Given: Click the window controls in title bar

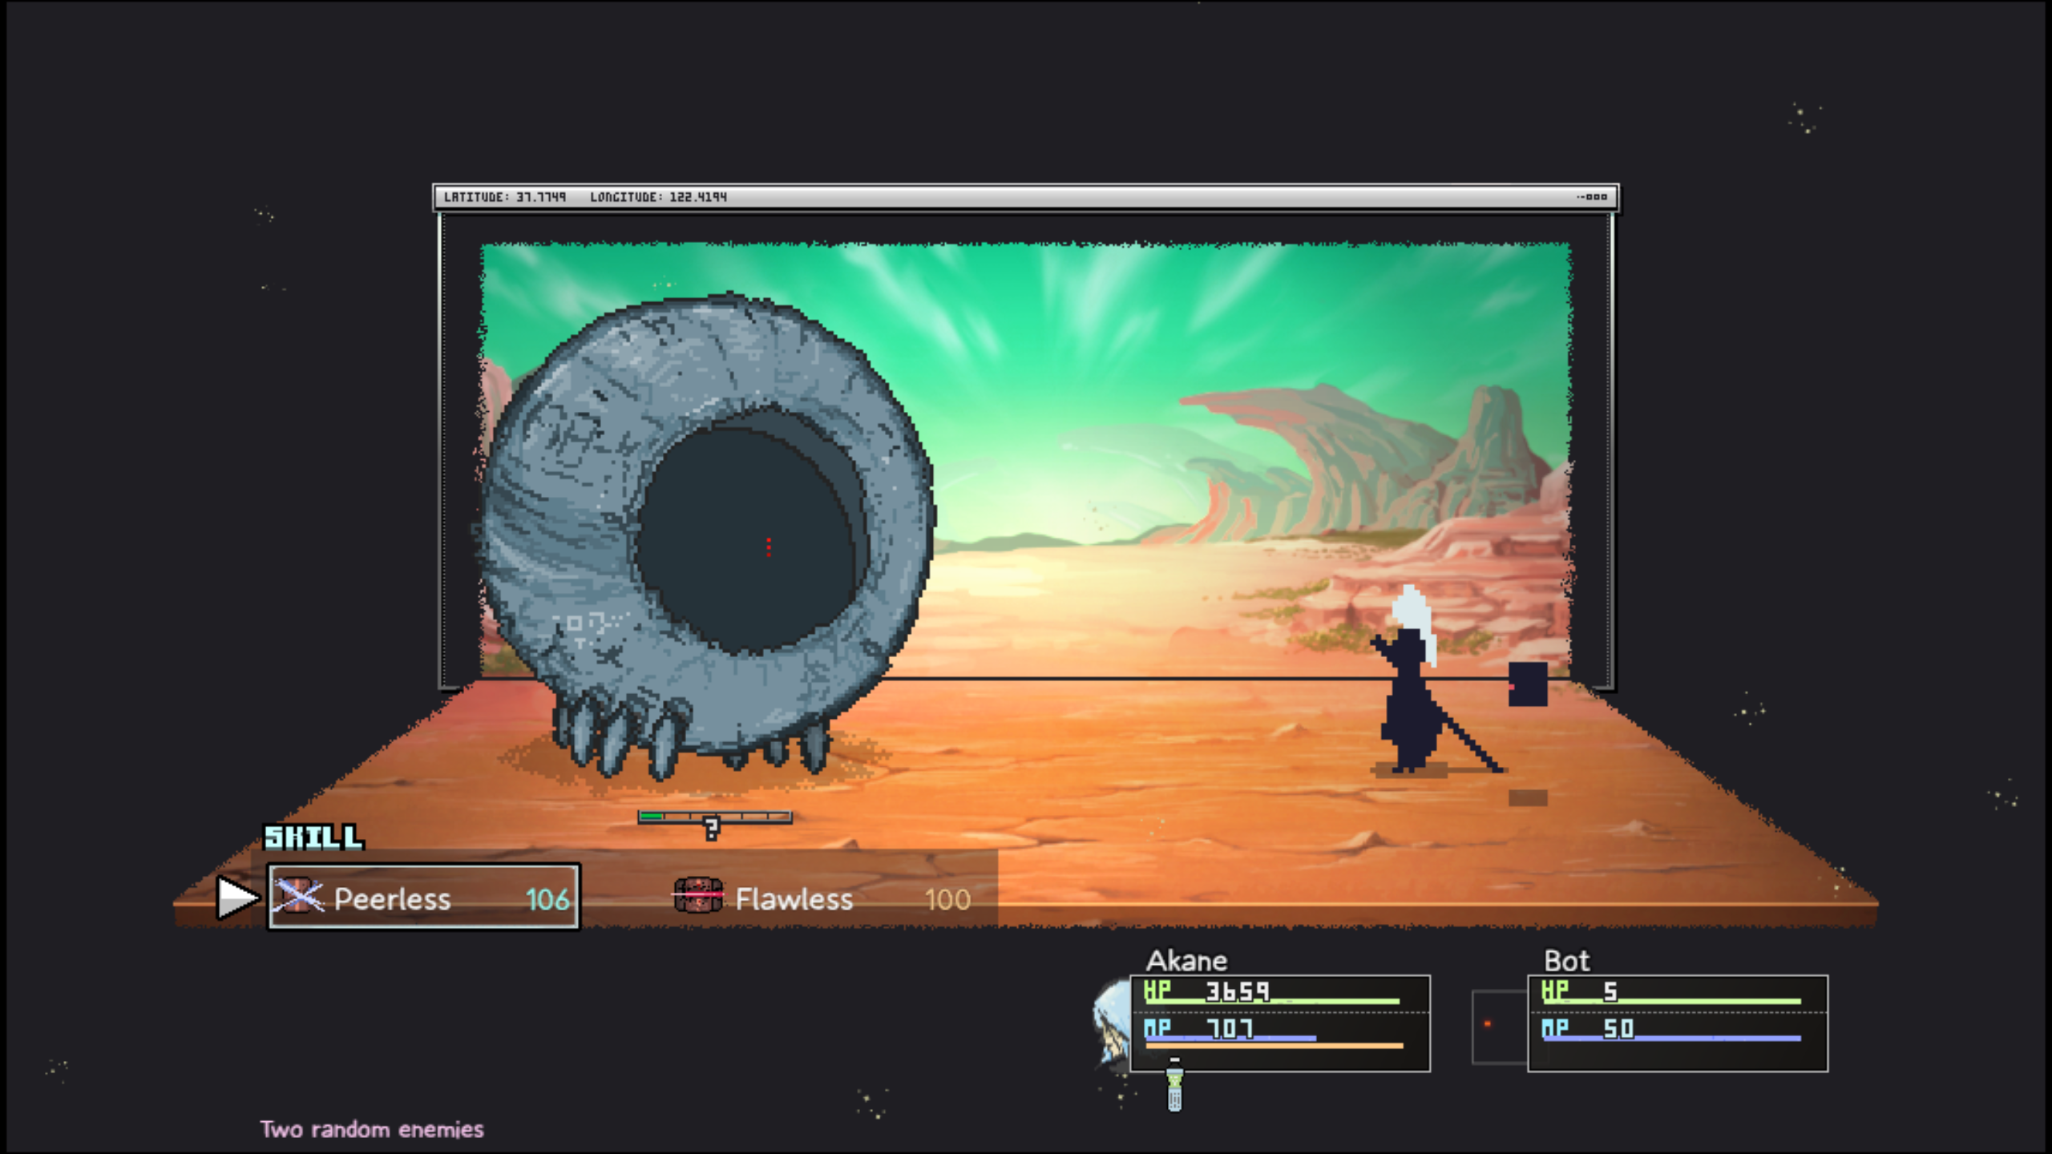Looking at the screenshot, I should click(1592, 197).
